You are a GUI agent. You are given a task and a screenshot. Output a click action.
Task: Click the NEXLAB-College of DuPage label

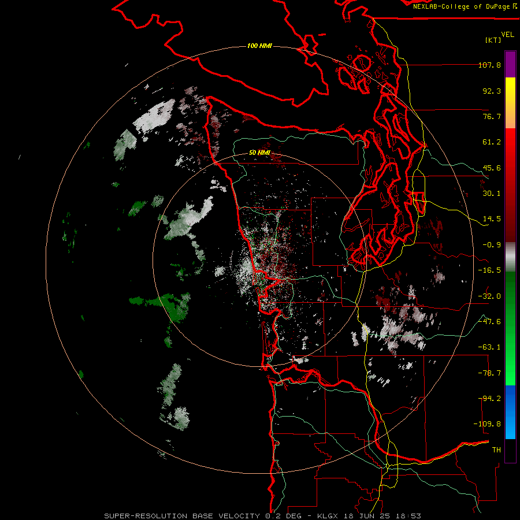pos(465,6)
